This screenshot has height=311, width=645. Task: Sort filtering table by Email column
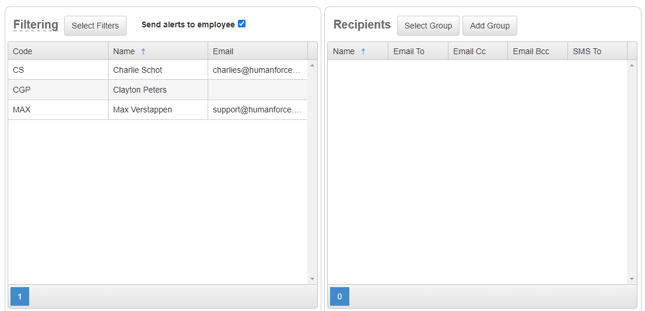[257, 51]
